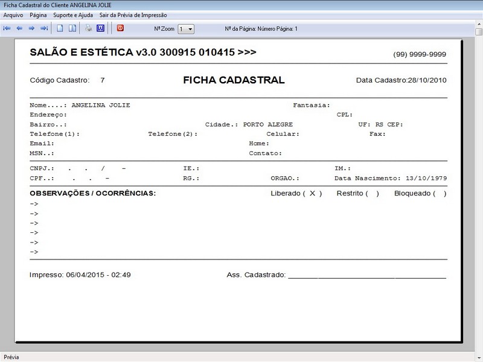Click the Telefone(2): label
Image resolution: width=483 pixels, height=362 pixels.
pyautogui.click(x=173, y=134)
